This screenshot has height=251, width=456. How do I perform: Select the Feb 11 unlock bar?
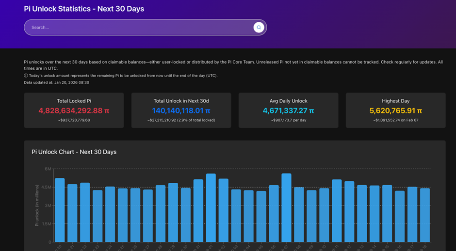coord(337,211)
